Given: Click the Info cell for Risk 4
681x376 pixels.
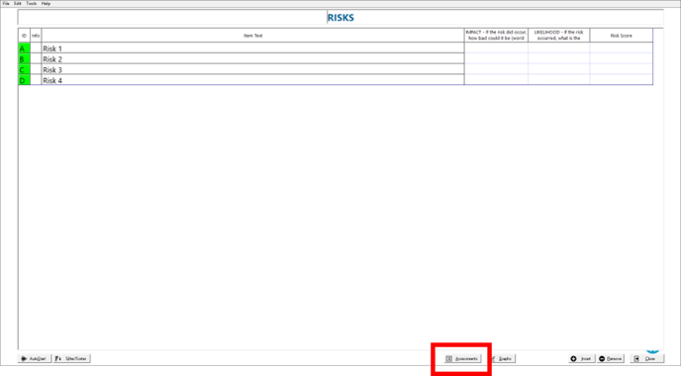Looking at the screenshot, I should coord(36,80).
